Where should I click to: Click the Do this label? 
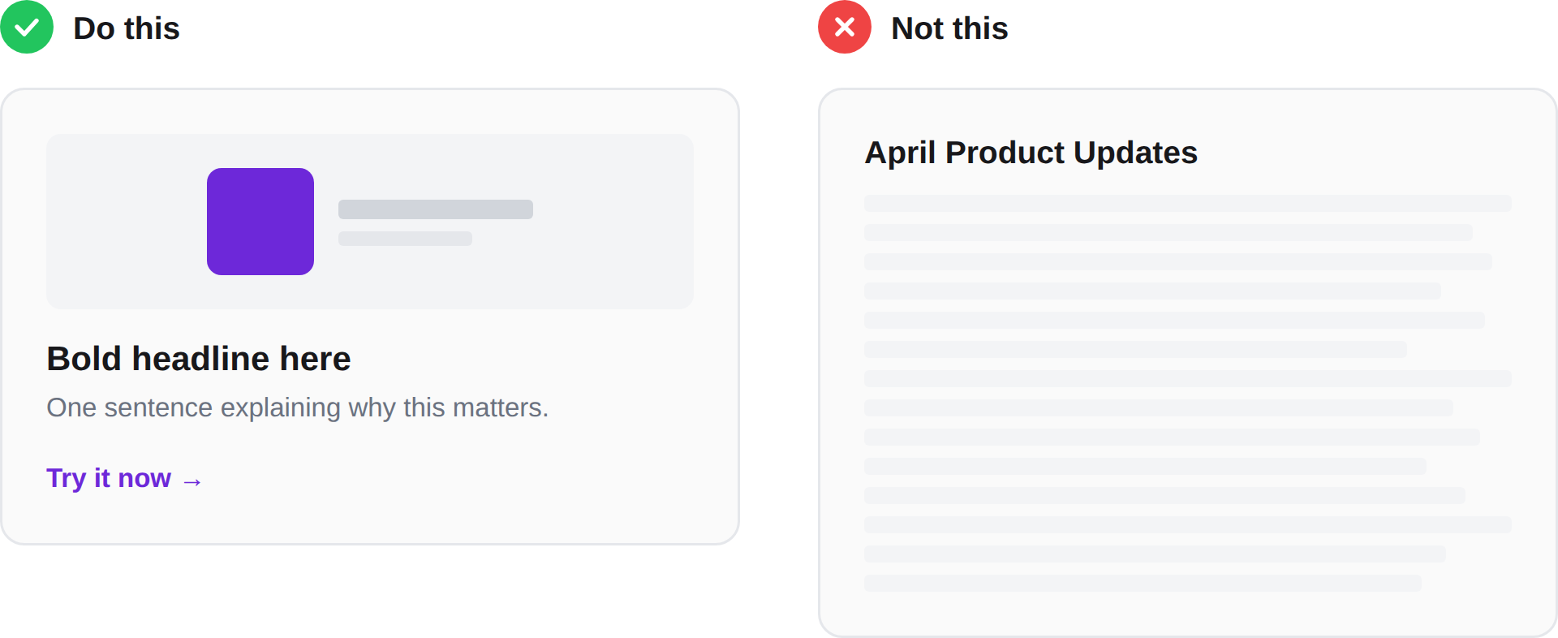(x=127, y=28)
